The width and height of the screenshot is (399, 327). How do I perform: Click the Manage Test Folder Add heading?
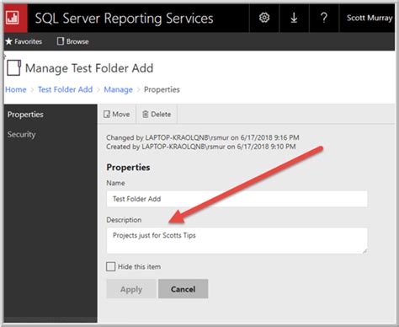click(89, 68)
